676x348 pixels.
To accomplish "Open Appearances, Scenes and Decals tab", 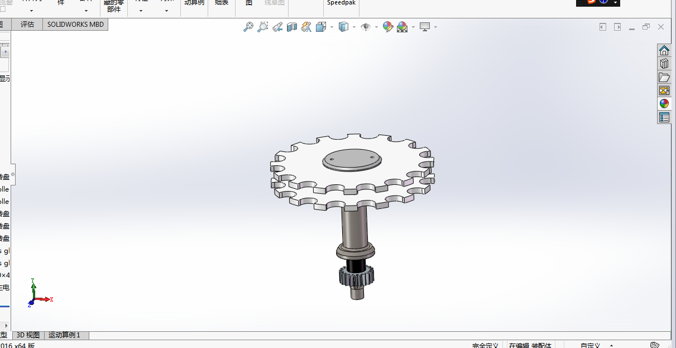I will click(x=664, y=104).
